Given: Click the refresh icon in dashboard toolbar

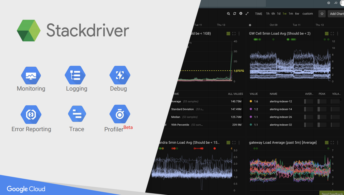Looking at the screenshot, I should pos(235,14).
